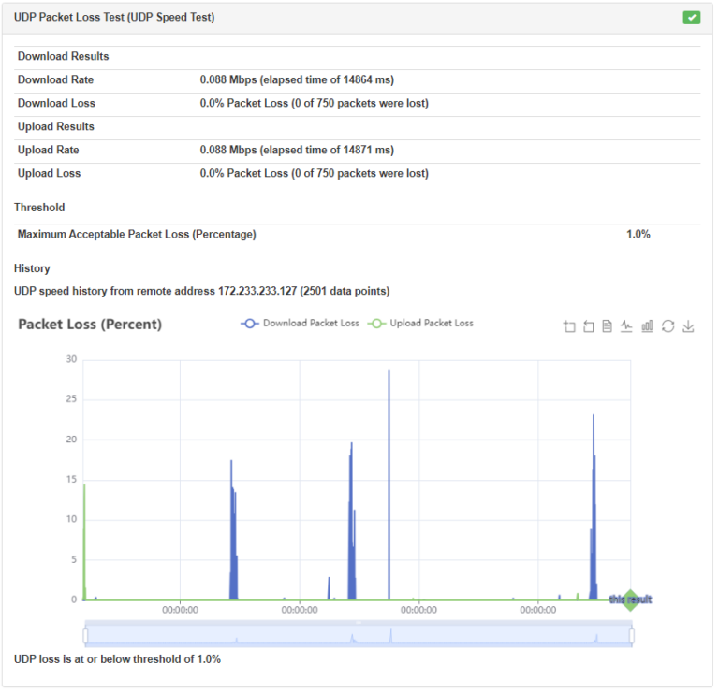The width and height of the screenshot is (719, 693).
Task: Click the Maximum Acceptable Packet Loss 1.0% value
Action: click(x=638, y=235)
